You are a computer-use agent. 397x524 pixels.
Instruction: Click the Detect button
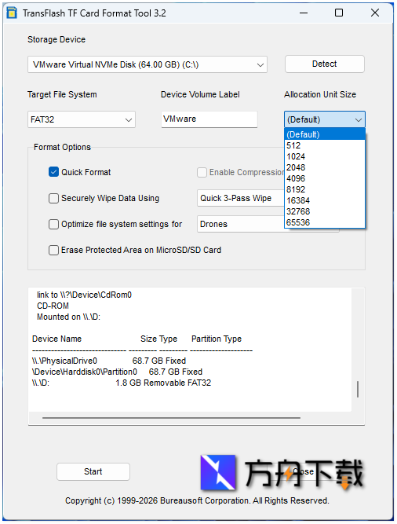[x=324, y=64]
